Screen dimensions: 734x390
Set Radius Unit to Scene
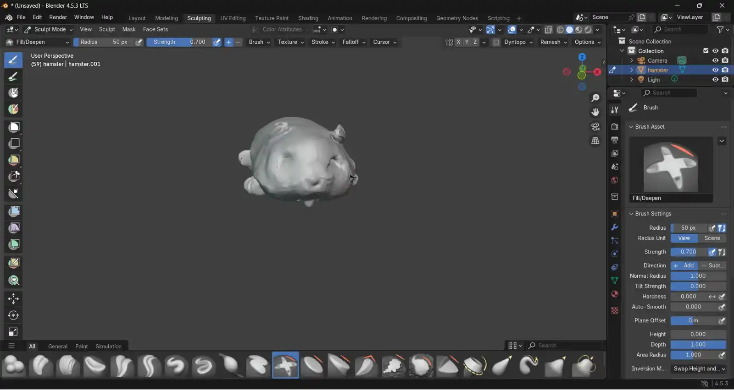point(712,238)
